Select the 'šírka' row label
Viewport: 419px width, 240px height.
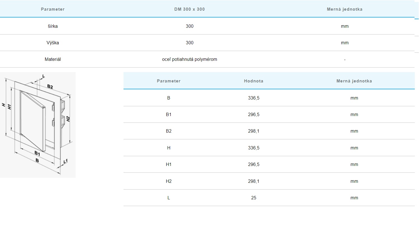click(53, 26)
